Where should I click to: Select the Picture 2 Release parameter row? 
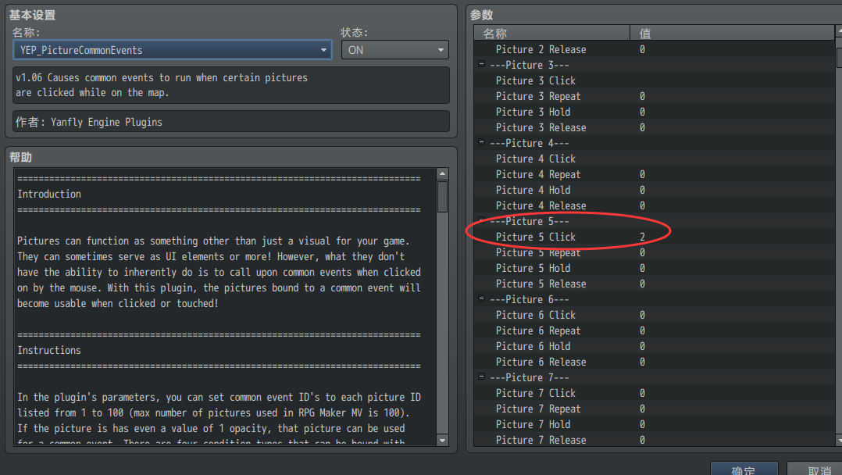pos(654,49)
